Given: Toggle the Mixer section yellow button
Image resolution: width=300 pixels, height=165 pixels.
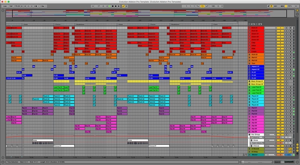Looking at the screenshot, I should point(297,150).
